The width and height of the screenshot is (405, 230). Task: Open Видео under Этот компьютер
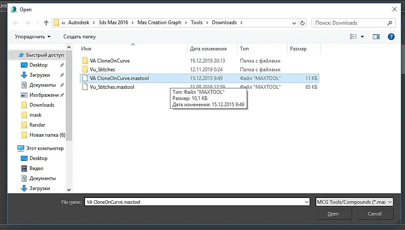tap(36, 168)
